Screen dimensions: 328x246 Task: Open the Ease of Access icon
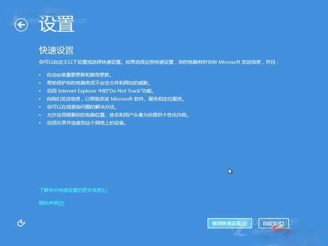point(21,223)
